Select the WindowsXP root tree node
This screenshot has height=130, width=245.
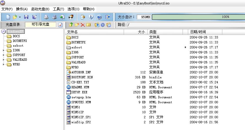(x=16, y=31)
